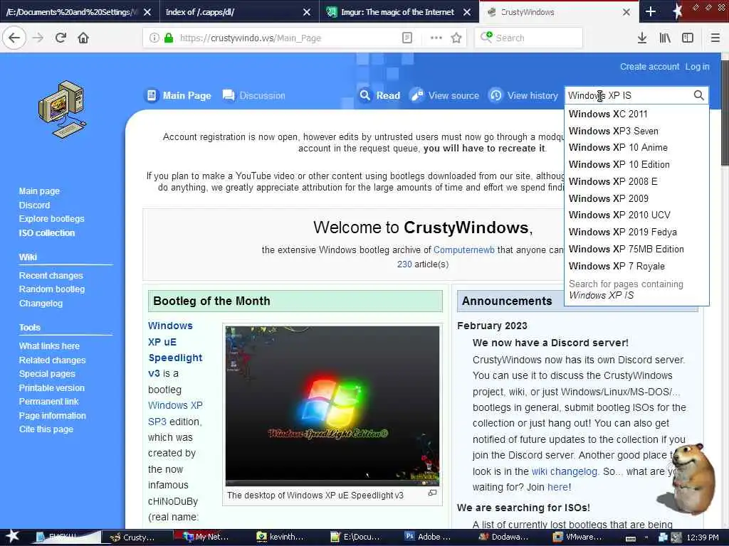
Task: Open Explore bootlegs sidebar link
Action: (51, 219)
